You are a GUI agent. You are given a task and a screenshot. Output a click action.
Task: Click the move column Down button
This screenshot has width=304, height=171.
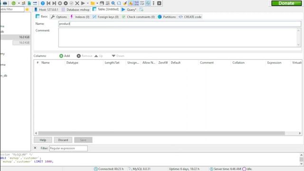click(118, 56)
